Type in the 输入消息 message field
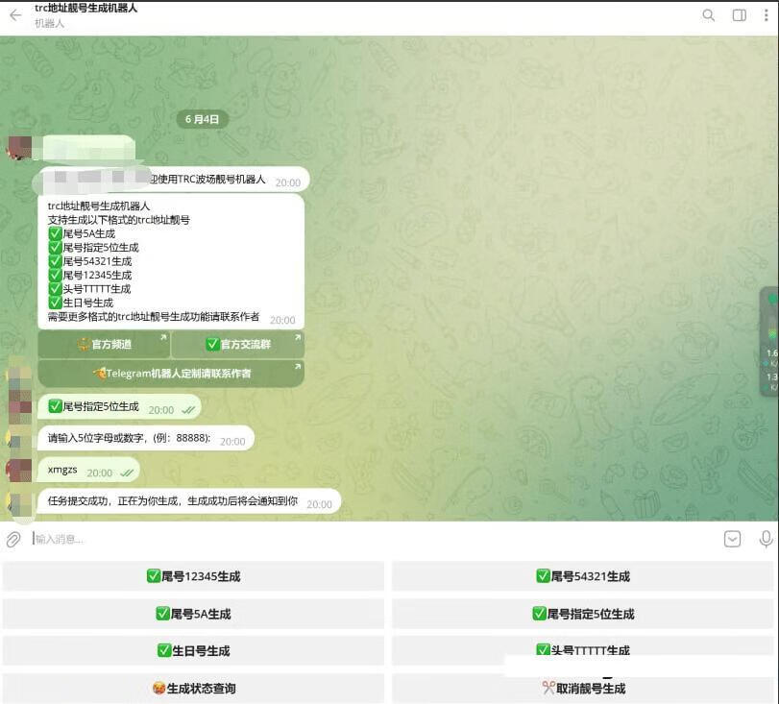 [x=365, y=540]
